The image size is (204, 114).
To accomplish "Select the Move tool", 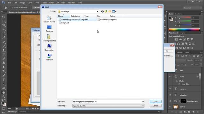I will click(4, 17).
